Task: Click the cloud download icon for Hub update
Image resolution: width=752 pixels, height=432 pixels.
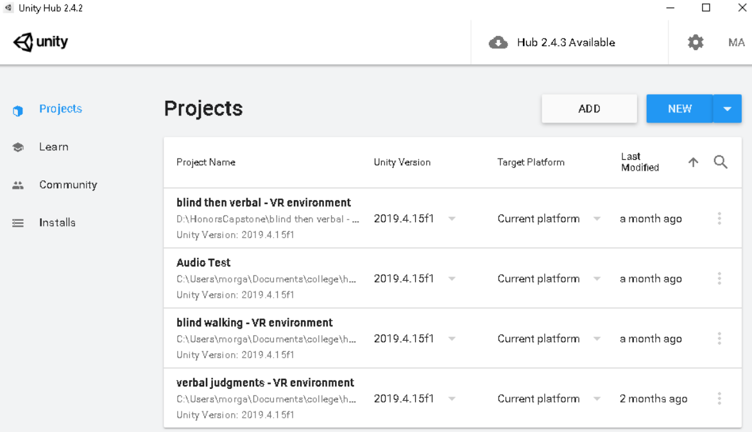Action: (x=499, y=42)
